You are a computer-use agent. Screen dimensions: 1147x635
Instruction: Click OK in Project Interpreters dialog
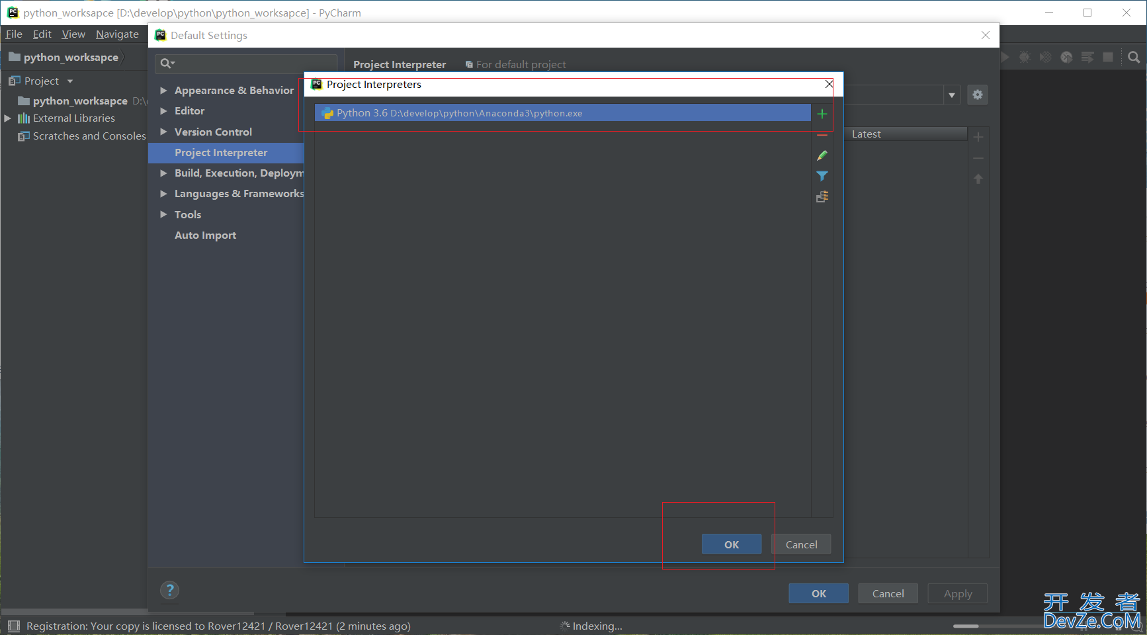[732, 544]
